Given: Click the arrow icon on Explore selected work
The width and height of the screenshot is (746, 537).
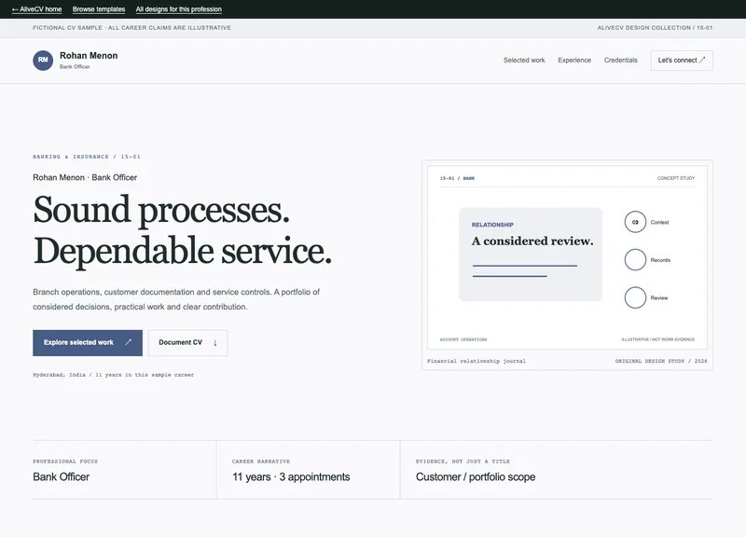Looking at the screenshot, I should 128,342.
